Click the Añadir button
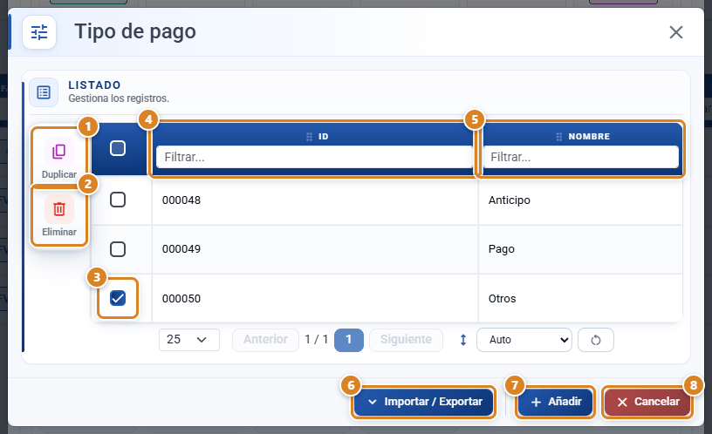 coord(555,402)
